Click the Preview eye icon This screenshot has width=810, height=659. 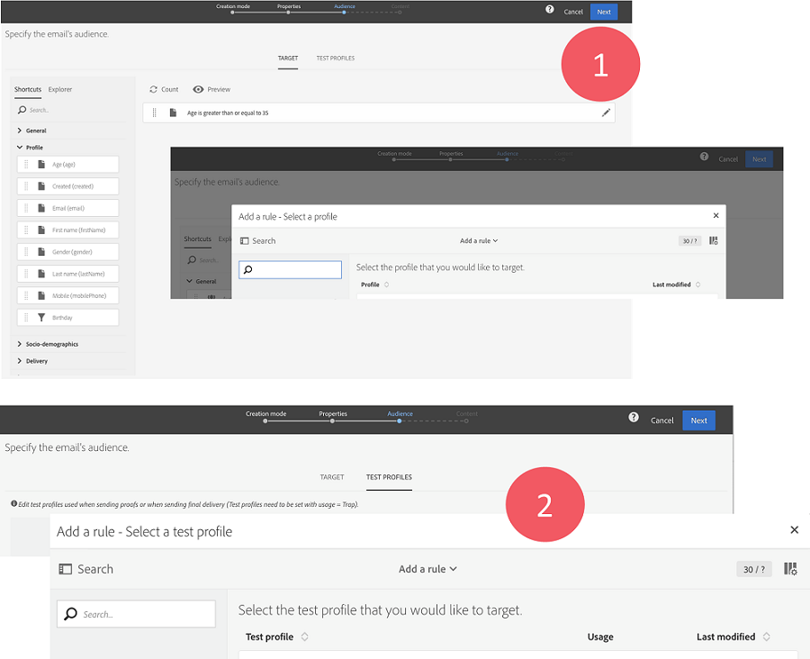tap(198, 89)
